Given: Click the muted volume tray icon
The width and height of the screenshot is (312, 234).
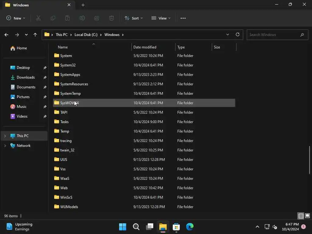Looking at the screenshot, I should point(275,227).
